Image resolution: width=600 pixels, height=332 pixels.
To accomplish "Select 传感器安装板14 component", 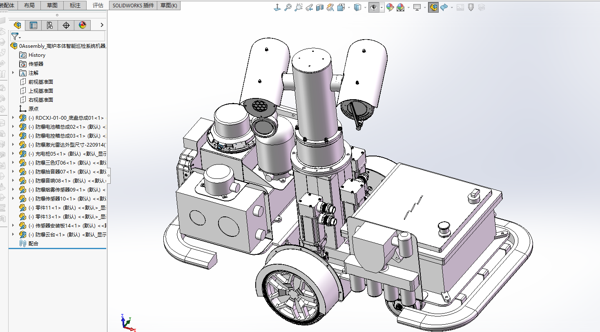I will 63,226.
